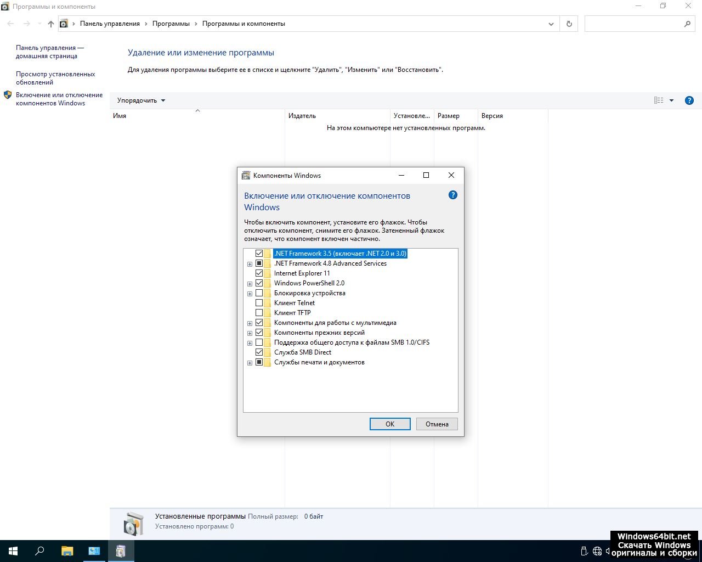Open the Упорядочить dropdown menu

tap(141, 100)
